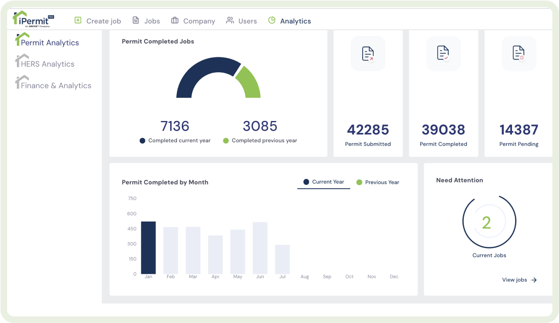
Task: Click the Aug label on the chart axis
Action: click(305, 276)
